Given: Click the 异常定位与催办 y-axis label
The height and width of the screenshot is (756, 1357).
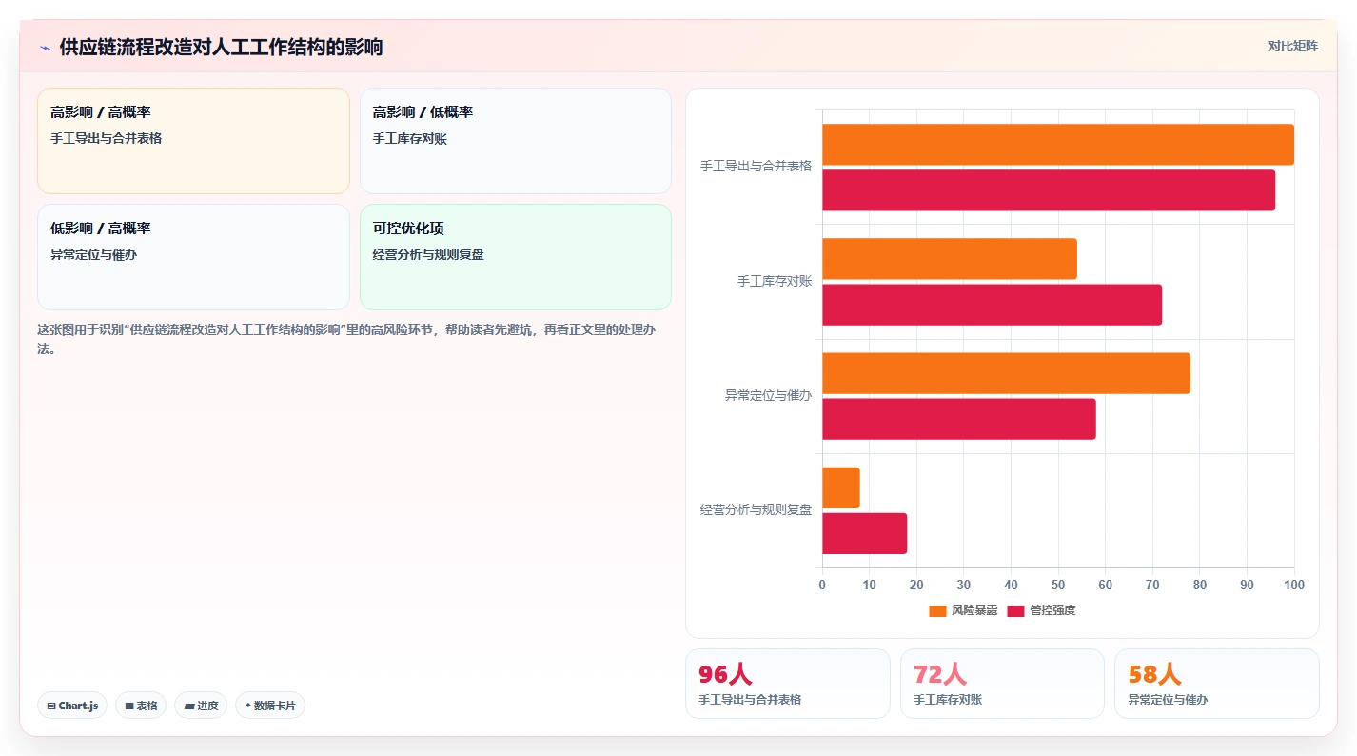Looking at the screenshot, I should [x=769, y=395].
